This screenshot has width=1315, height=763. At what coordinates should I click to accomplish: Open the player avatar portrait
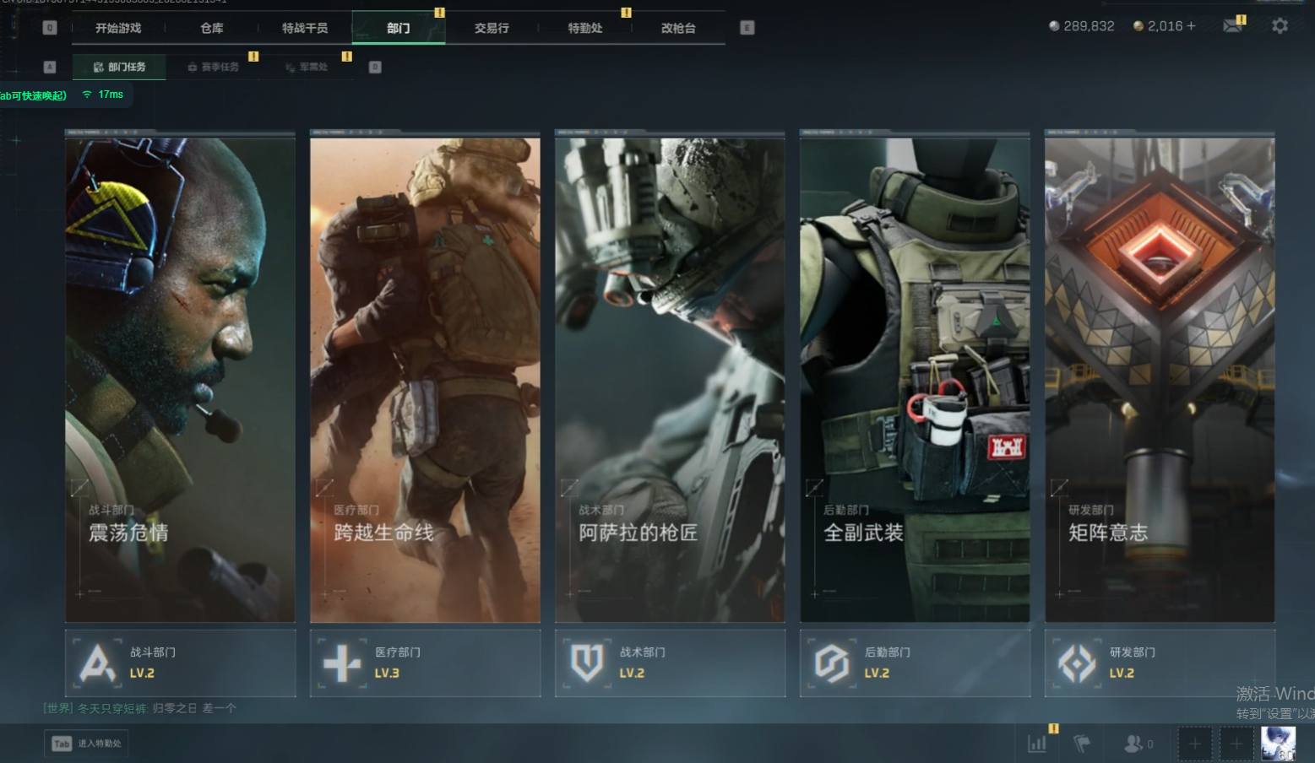pyautogui.click(x=1278, y=744)
